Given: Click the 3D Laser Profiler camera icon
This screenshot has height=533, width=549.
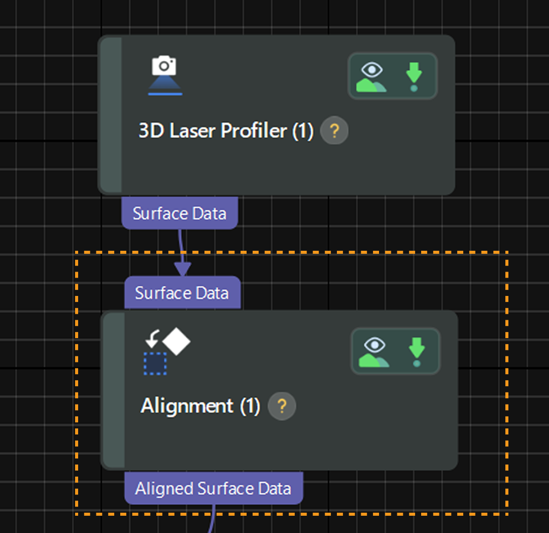Looking at the screenshot, I should [x=165, y=76].
